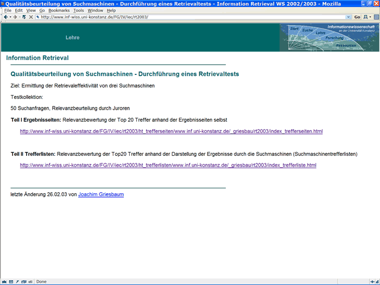The height and width of the screenshot is (285, 380).
Task: Click Lehre in the banner navigation image
Action: (320, 33)
